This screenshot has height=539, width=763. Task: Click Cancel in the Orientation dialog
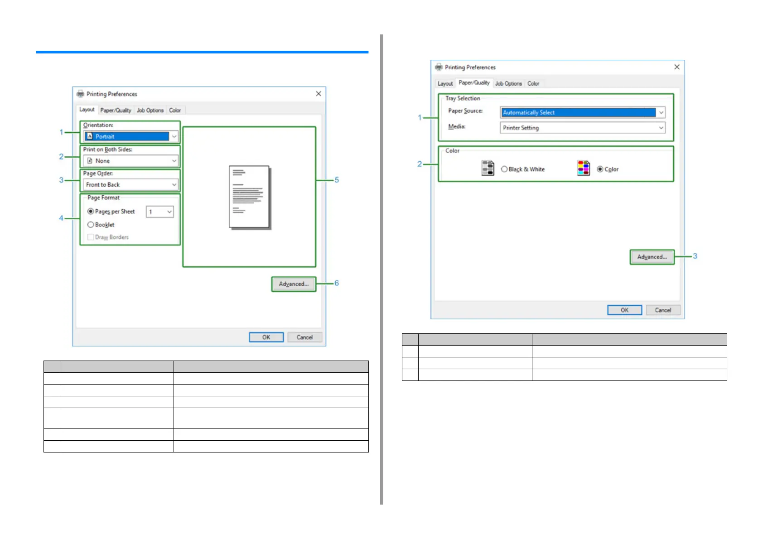tap(305, 337)
